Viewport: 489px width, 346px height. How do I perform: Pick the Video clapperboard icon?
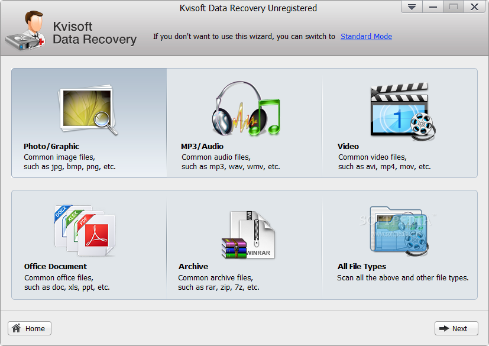coord(403,111)
